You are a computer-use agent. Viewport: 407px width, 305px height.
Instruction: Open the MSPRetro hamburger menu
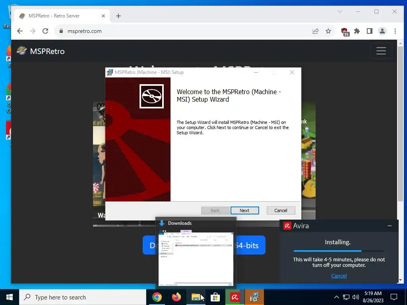coord(381,51)
